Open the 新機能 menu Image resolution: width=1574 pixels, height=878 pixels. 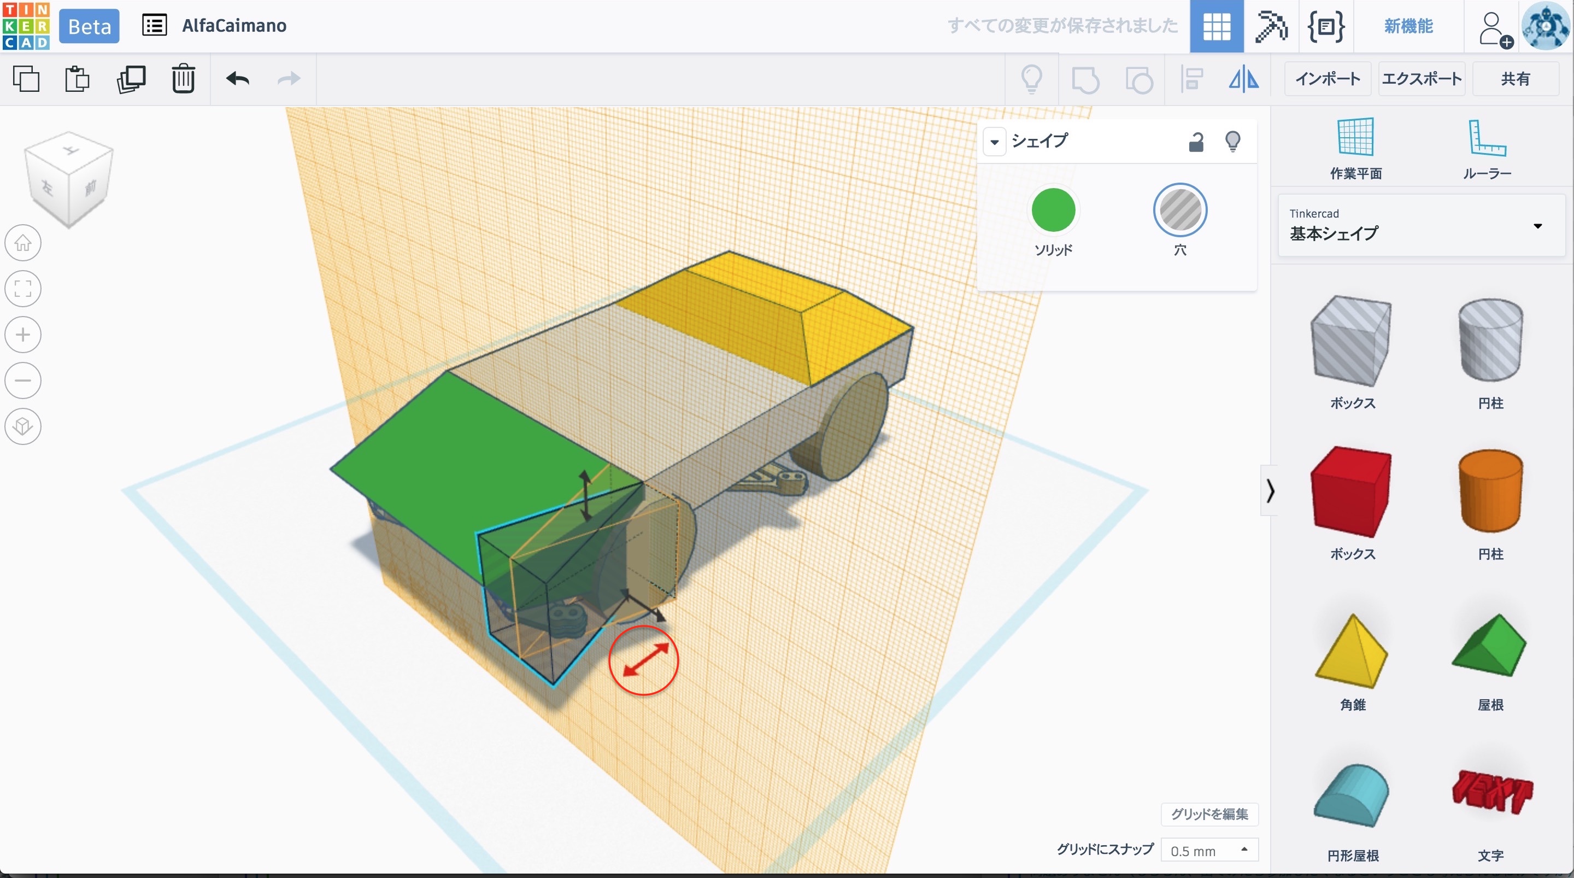(1408, 26)
